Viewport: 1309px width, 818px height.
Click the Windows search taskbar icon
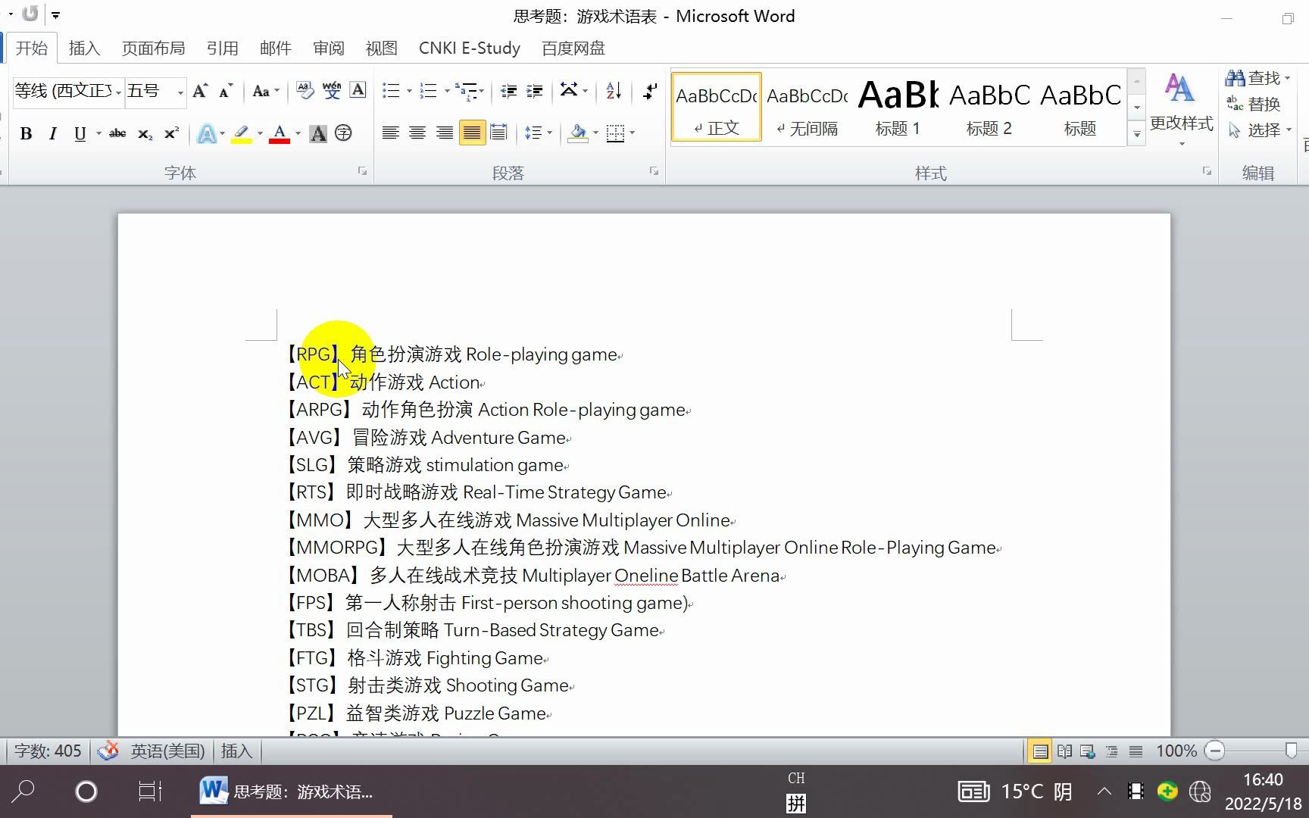[x=23, y=791]
